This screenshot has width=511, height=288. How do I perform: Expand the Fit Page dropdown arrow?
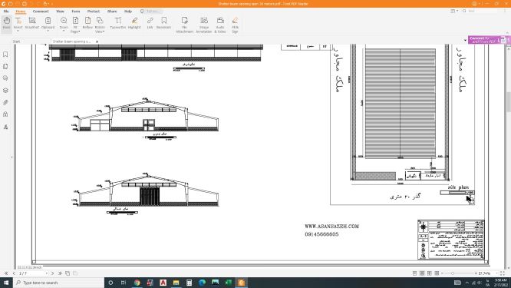[79, 31]
